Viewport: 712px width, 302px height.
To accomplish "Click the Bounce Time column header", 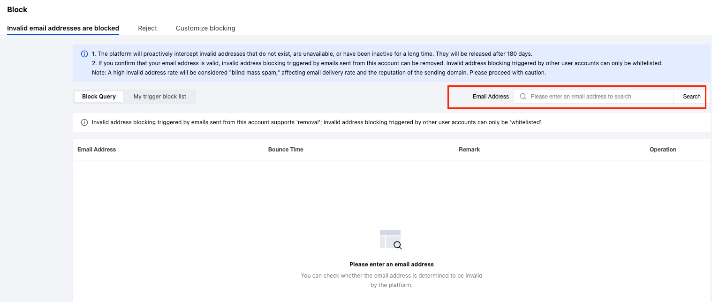I will (x=286, y=150).
